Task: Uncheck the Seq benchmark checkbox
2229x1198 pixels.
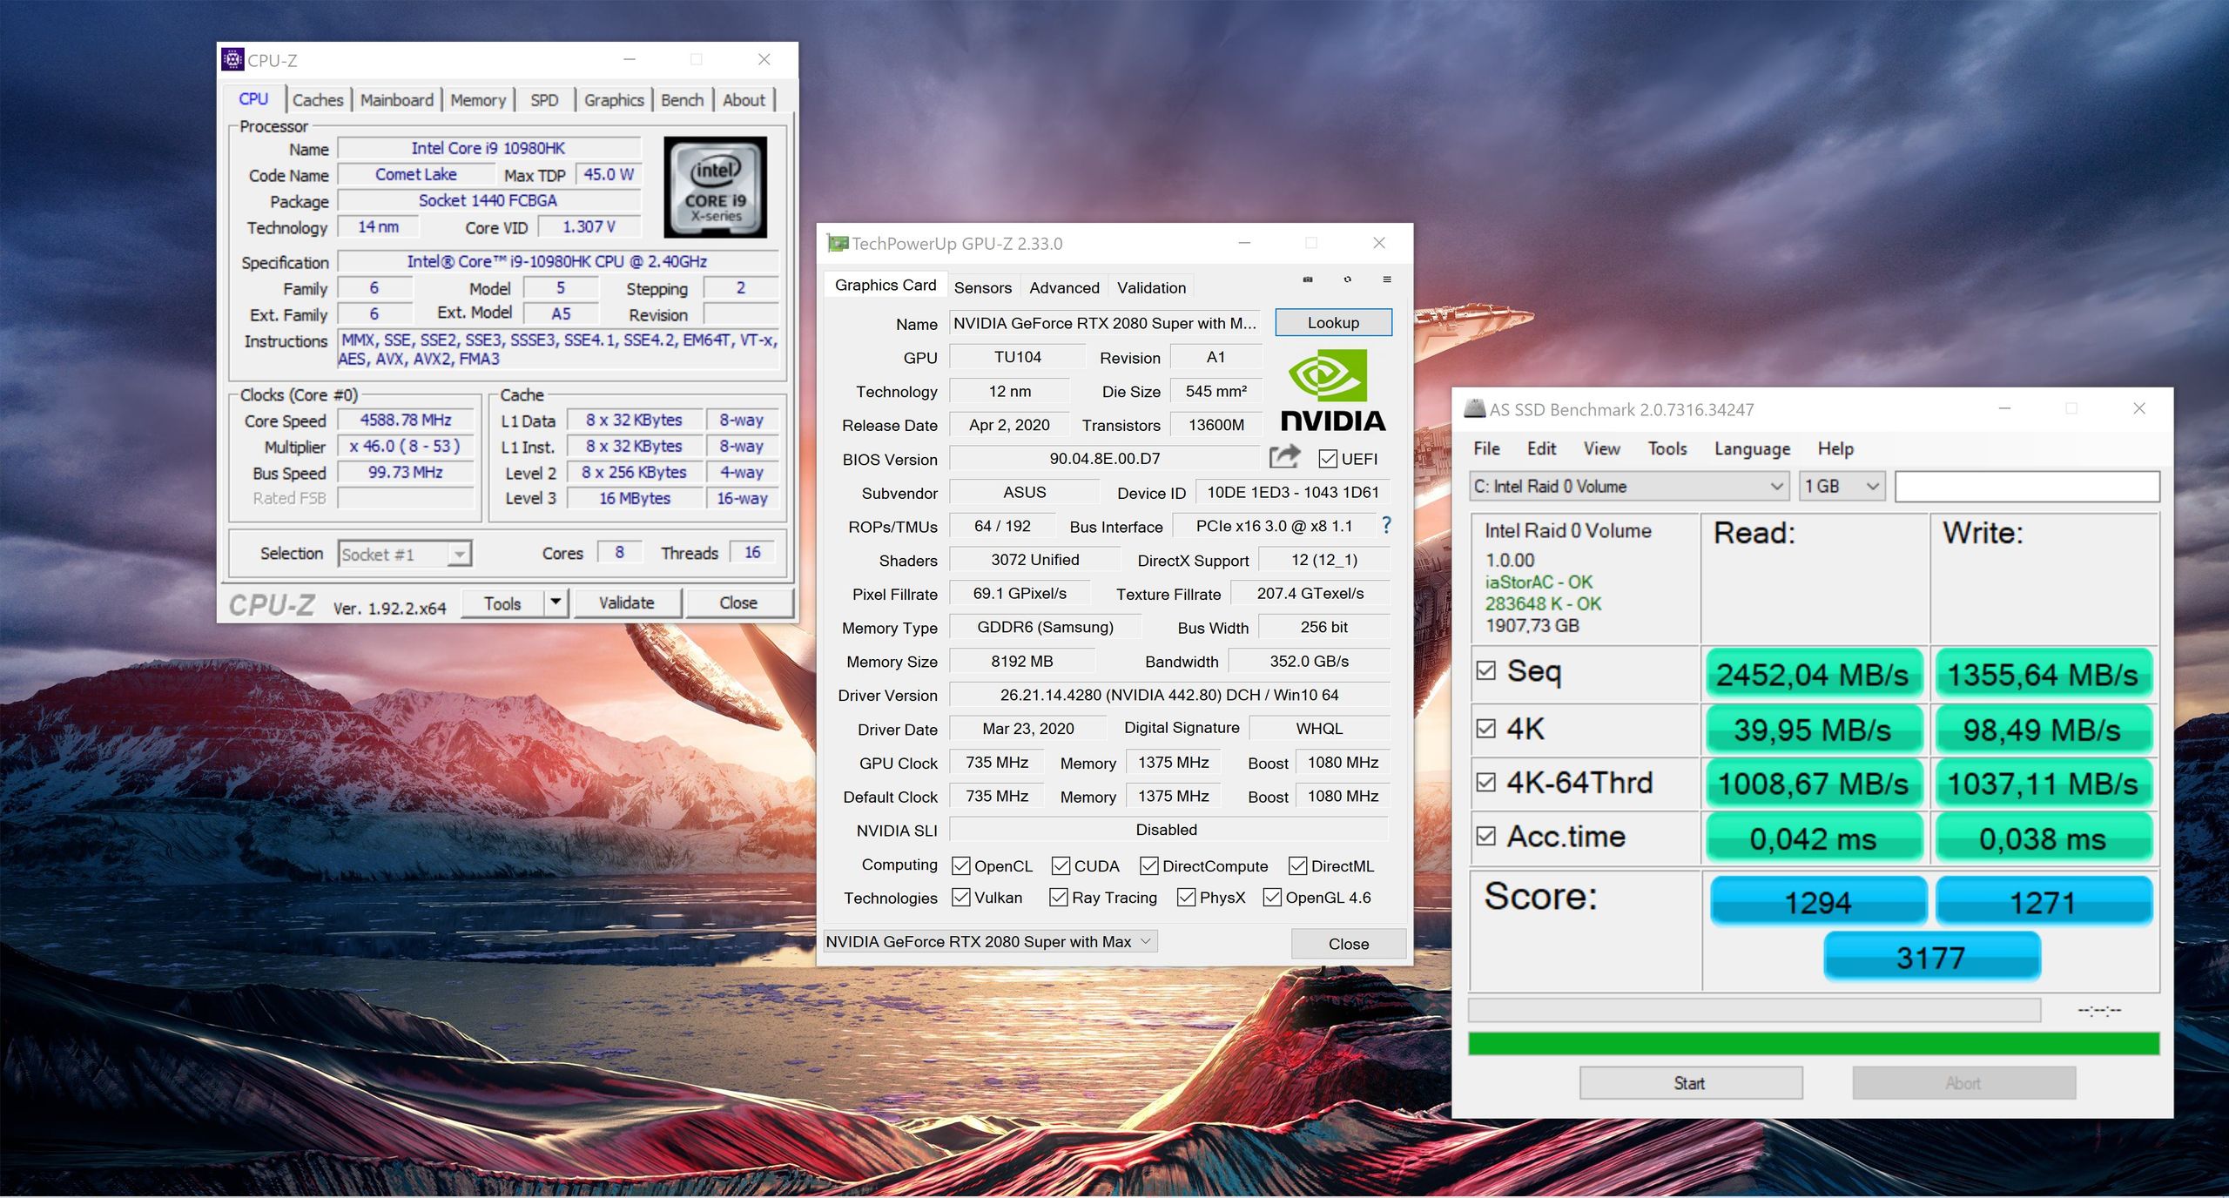Action: pos(1486,670)
